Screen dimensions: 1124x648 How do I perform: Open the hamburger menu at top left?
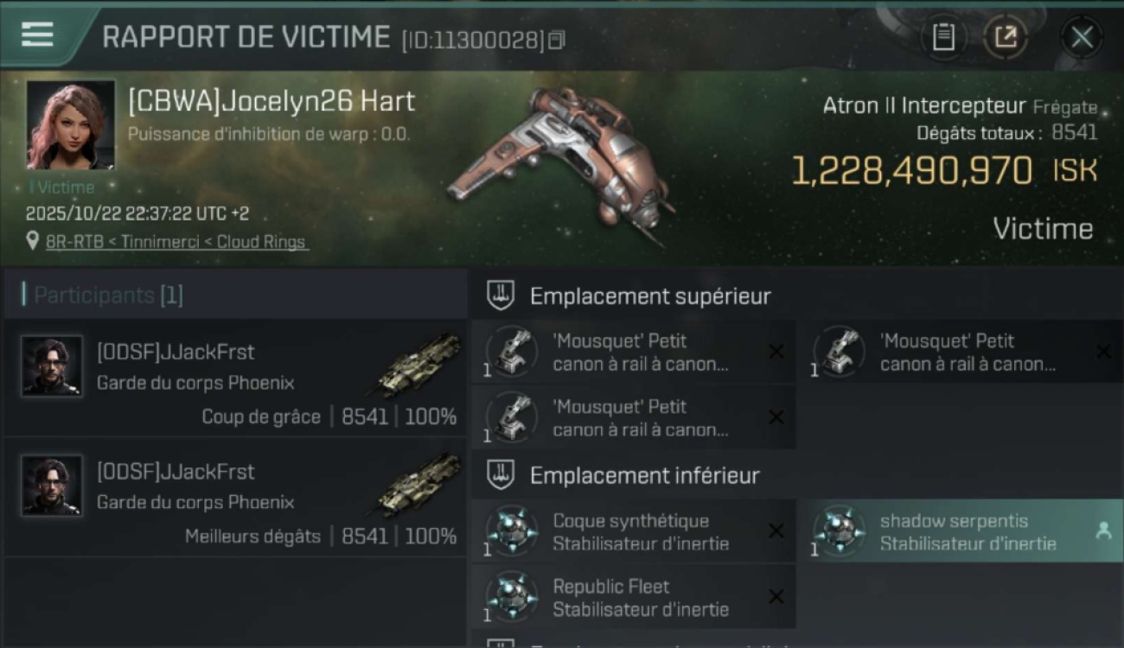click(37, 35)
